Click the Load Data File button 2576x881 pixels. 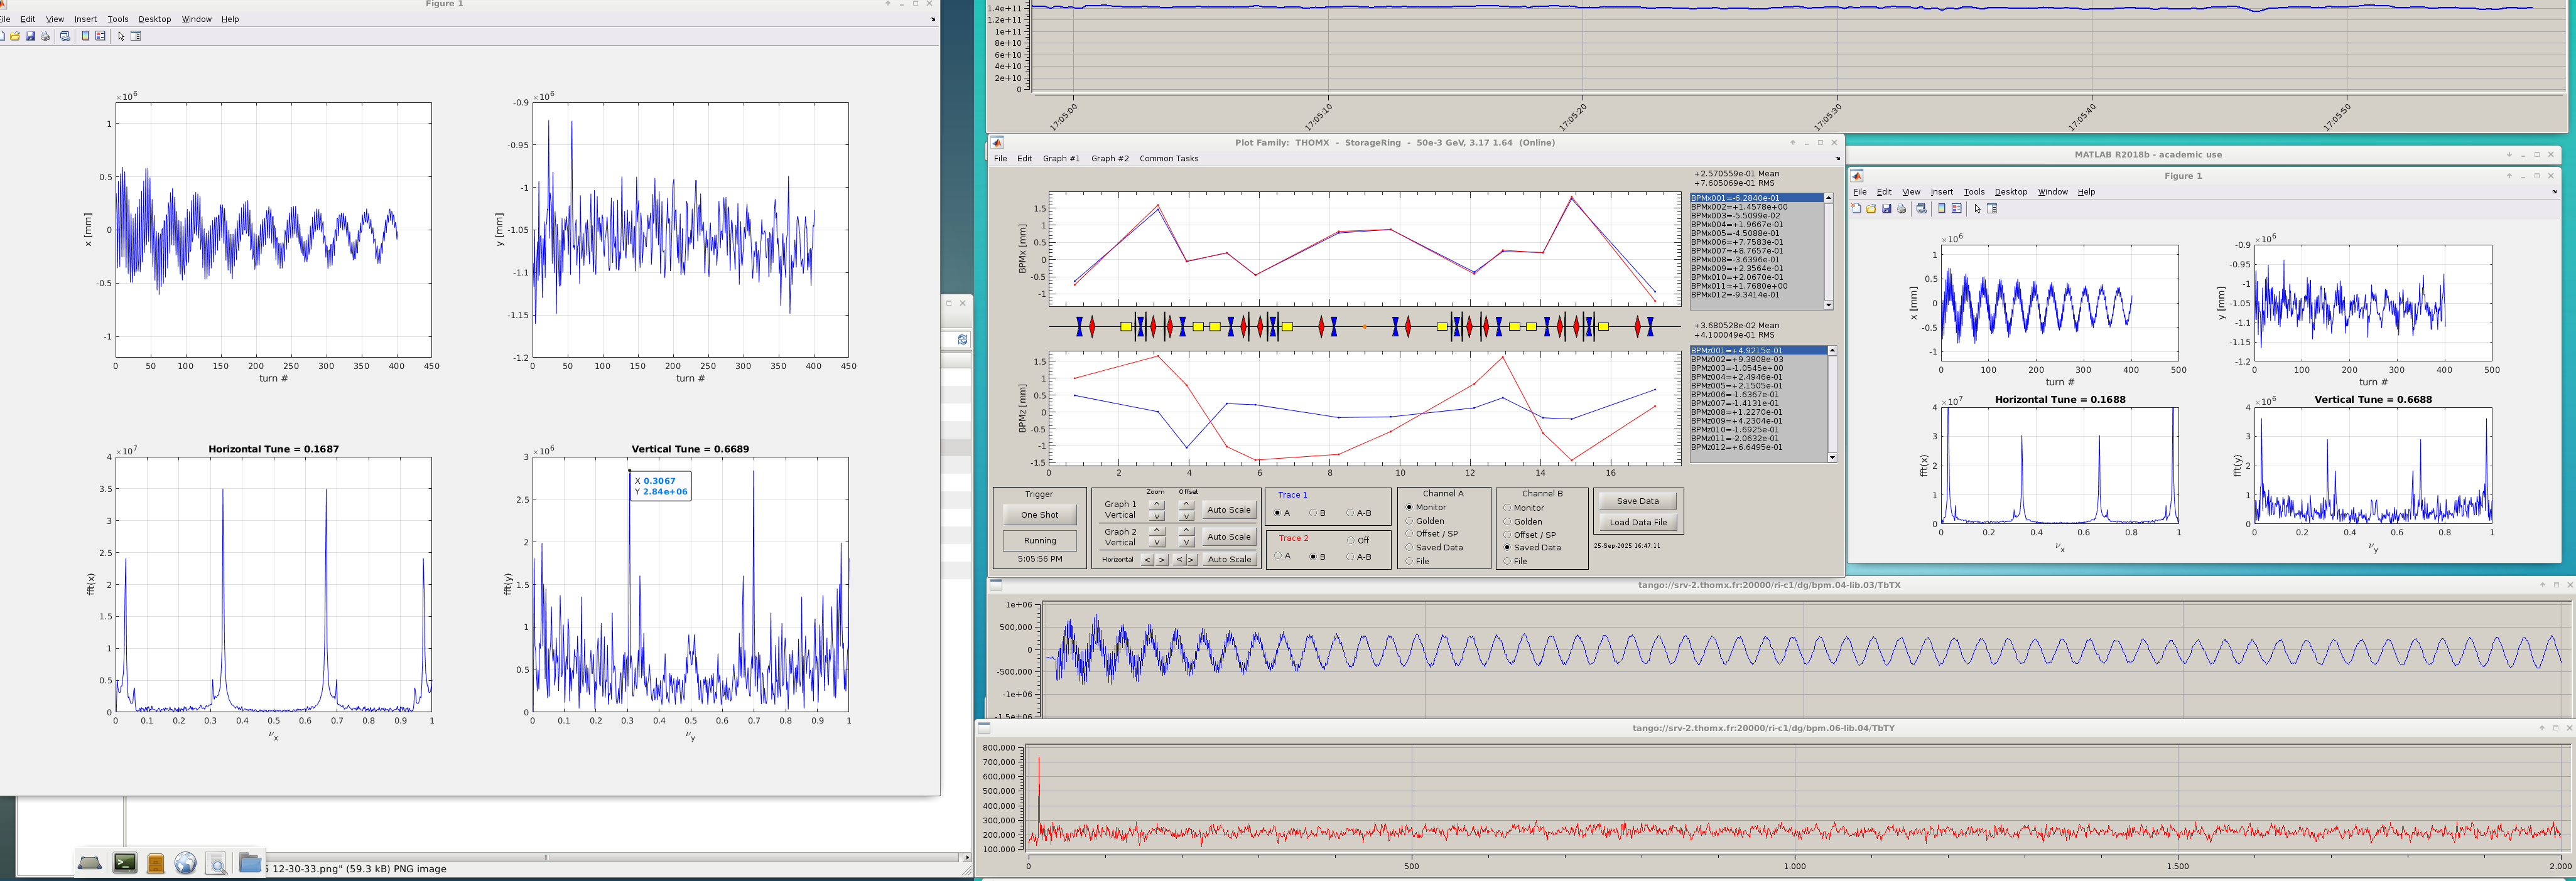click(1637, 523)
